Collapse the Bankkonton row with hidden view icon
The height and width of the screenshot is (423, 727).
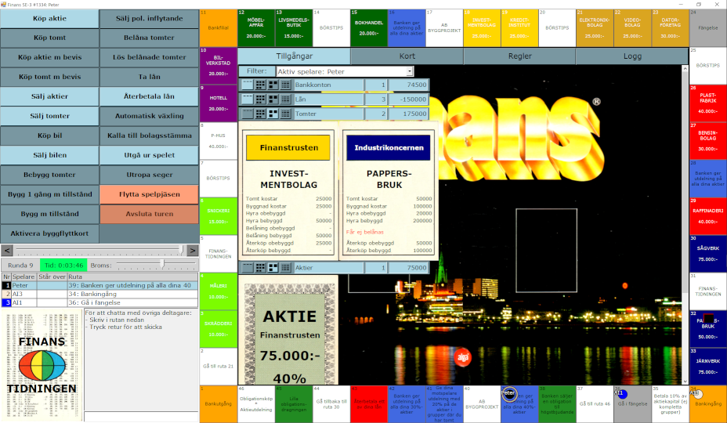248,85
